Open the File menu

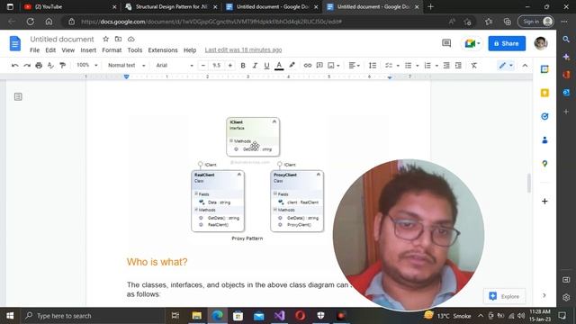pyautogui.click(x=34, y=50)
